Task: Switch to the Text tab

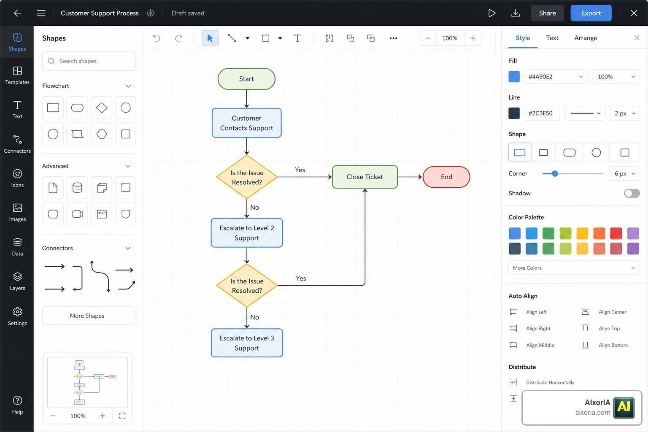Action: 552,38
